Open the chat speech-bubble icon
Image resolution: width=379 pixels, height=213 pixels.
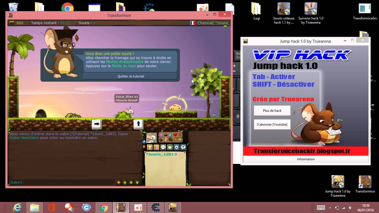tap(163, 147)
